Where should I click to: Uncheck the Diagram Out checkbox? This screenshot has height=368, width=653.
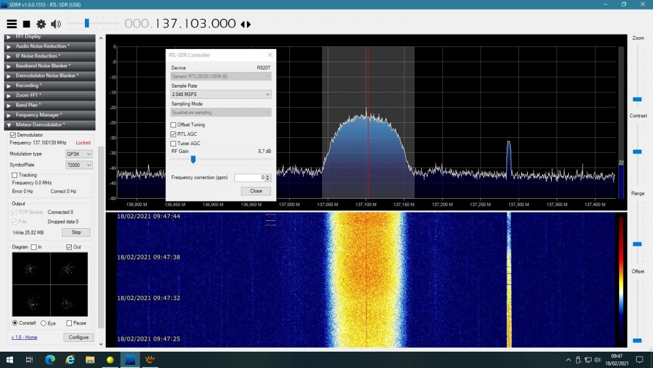click(69, 247)
